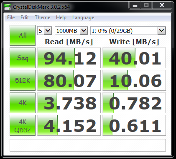The width and height of the screenshot is (176, 159).
Task: Select the 4K read result 3.738
Action: [x=69, y=103]
